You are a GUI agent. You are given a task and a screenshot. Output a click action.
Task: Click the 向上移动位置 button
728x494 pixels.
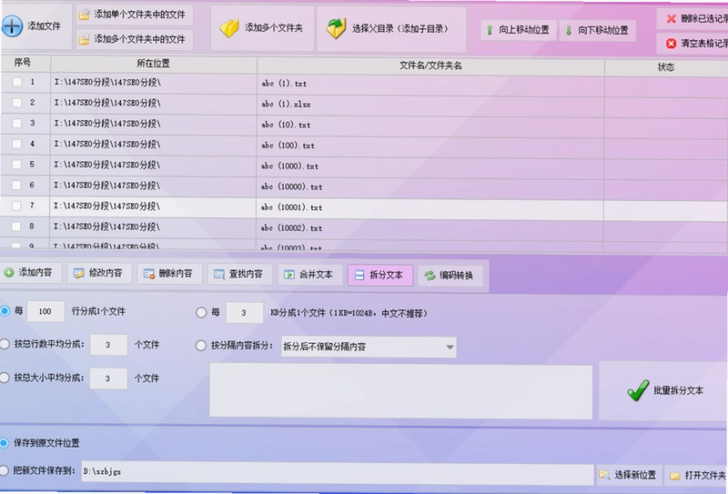pos(518,30)
